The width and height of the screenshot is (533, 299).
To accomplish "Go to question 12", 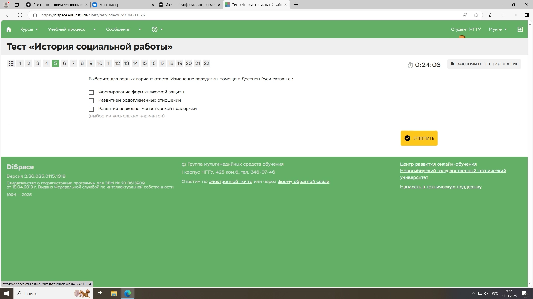I will (x=118, y=63).
